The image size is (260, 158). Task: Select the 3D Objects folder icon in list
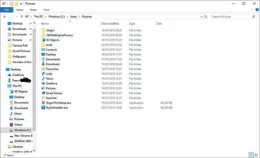click(x=43, y=40)
